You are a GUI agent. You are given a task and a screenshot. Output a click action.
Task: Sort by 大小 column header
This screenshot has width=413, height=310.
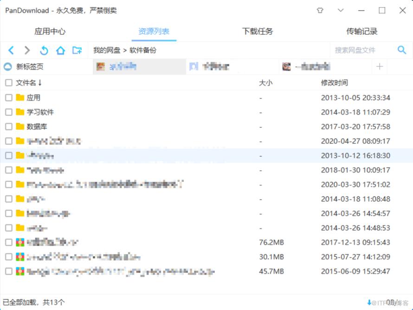[x=265, y=83]
